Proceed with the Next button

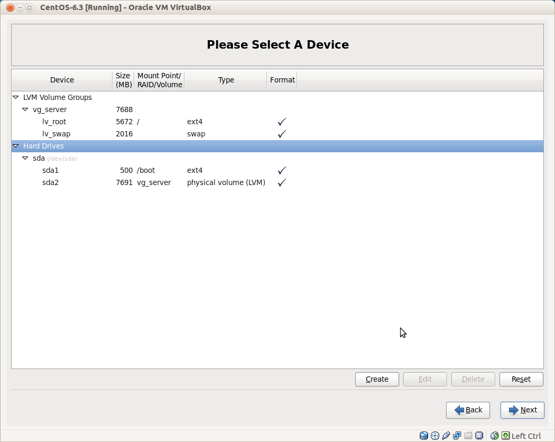[x=522, y=410]
